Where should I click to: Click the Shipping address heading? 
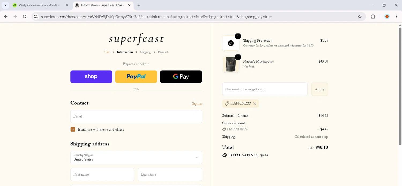click(90, 144)
